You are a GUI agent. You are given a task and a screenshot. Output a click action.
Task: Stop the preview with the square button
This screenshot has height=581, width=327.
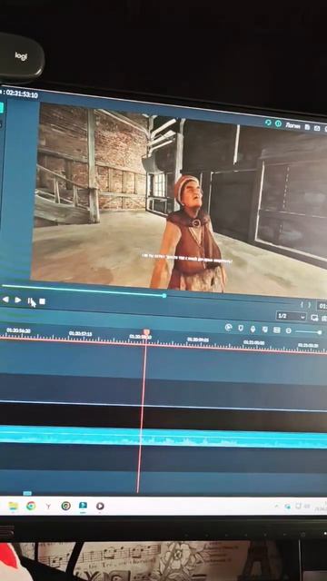(x=43, y=301)
